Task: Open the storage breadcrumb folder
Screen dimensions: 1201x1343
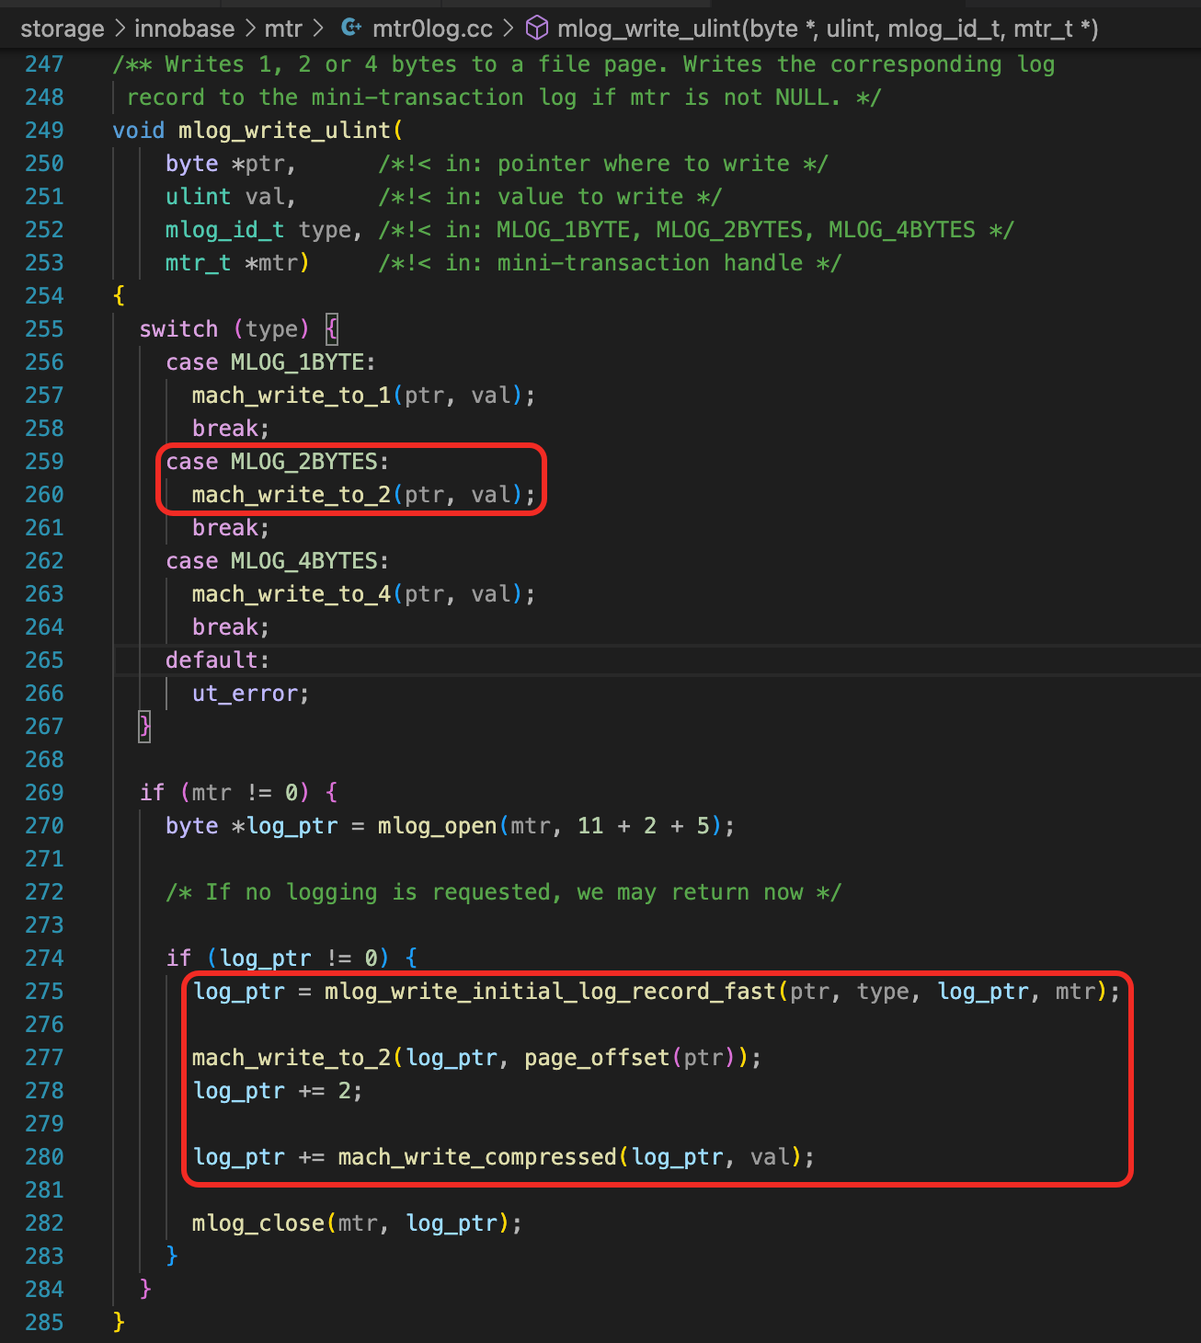Action: [x=62, y=29]
